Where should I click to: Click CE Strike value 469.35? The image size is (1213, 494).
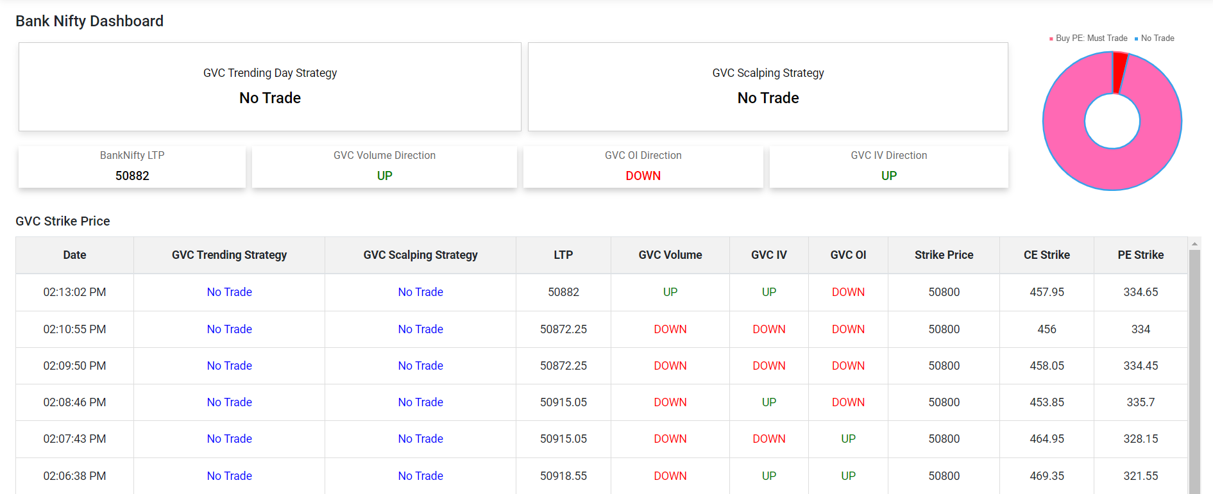[x=1047, y=476]
